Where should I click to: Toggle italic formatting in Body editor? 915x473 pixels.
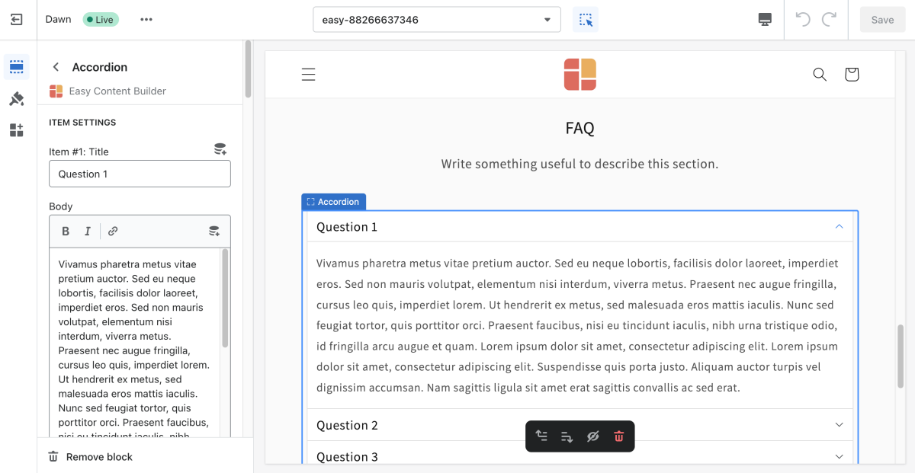[88, 232]
